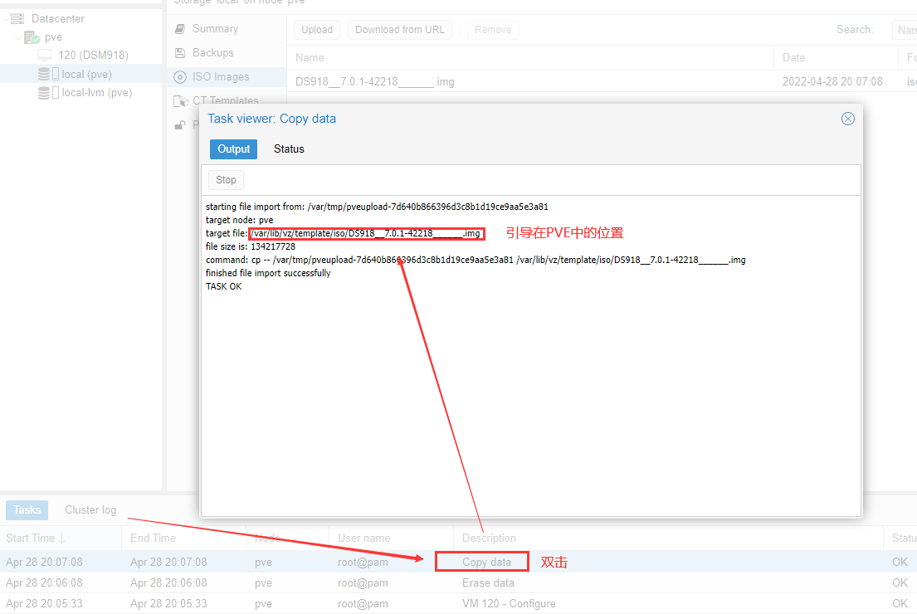Select the Copy data task entry
Viewport: 917px width, 614px height.
click(x=486, y=562)
